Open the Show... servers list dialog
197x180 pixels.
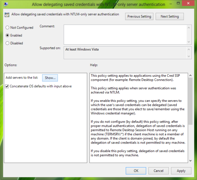(x=50, y=78)
